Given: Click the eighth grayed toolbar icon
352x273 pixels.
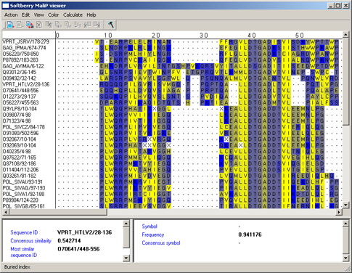Looking at the screenshot, I should (78, 25).
